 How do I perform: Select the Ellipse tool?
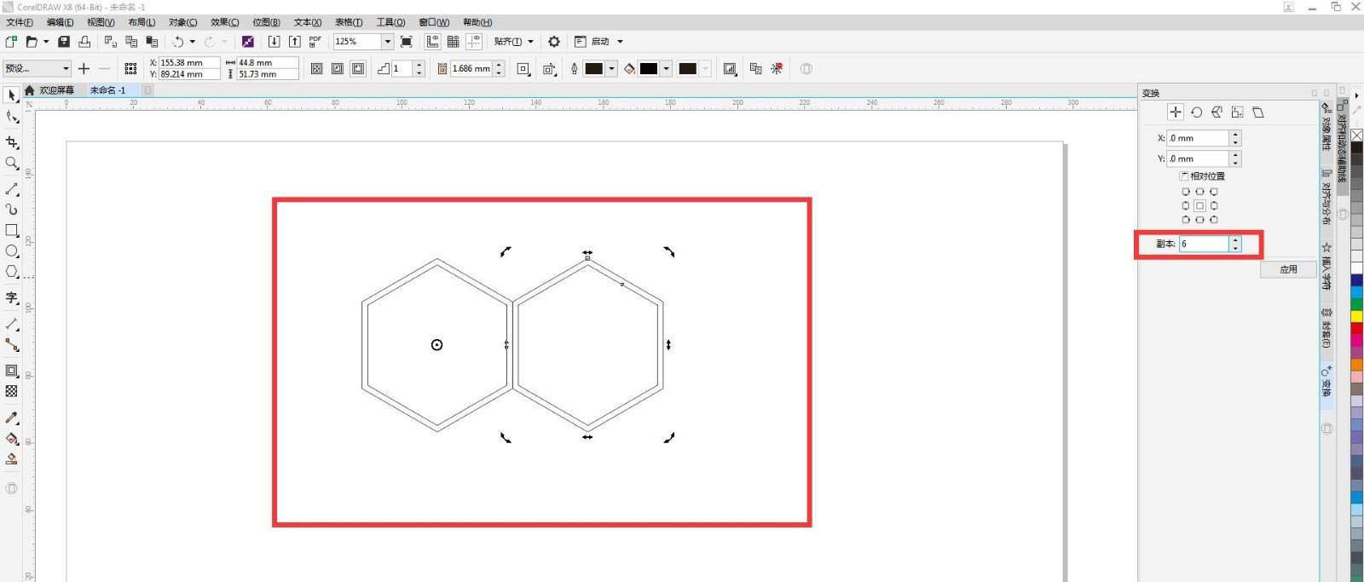tap(12, 251)
